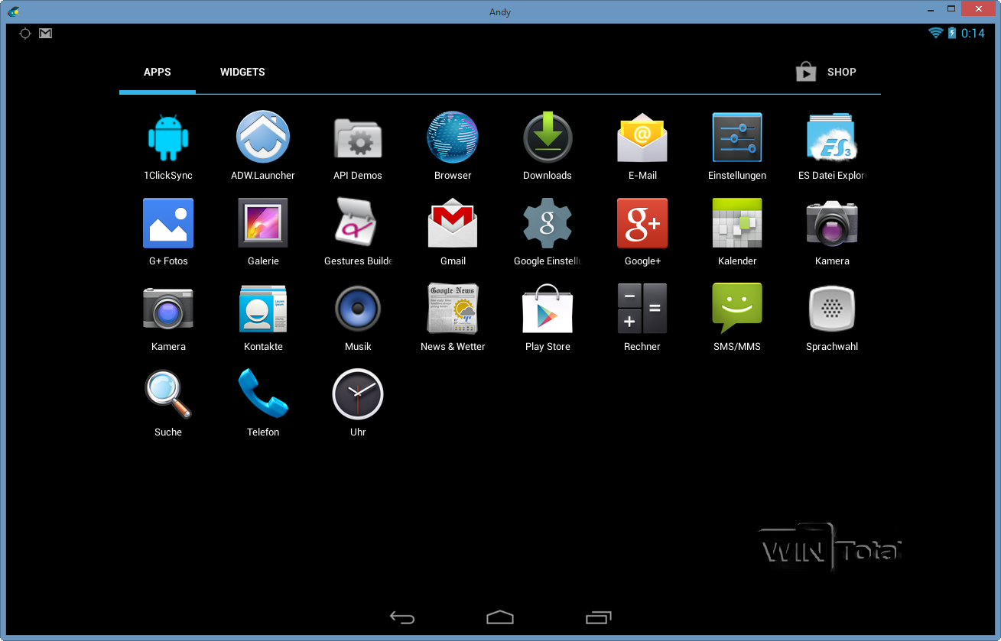The width and height of the screenshot is (1001, 641).
Task: Open the G+ Fotos app
Action: click(168, 223)
